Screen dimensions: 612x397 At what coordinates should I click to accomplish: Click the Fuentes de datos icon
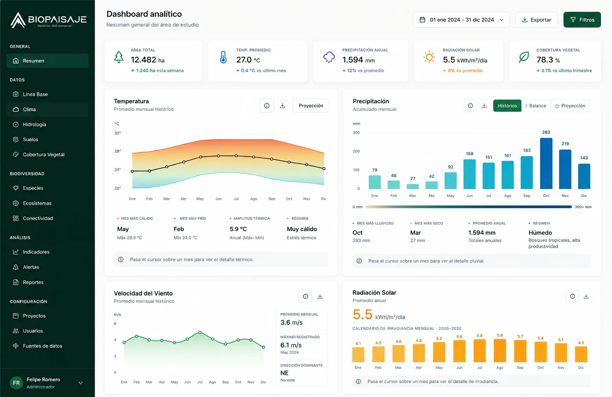point(16,346)
